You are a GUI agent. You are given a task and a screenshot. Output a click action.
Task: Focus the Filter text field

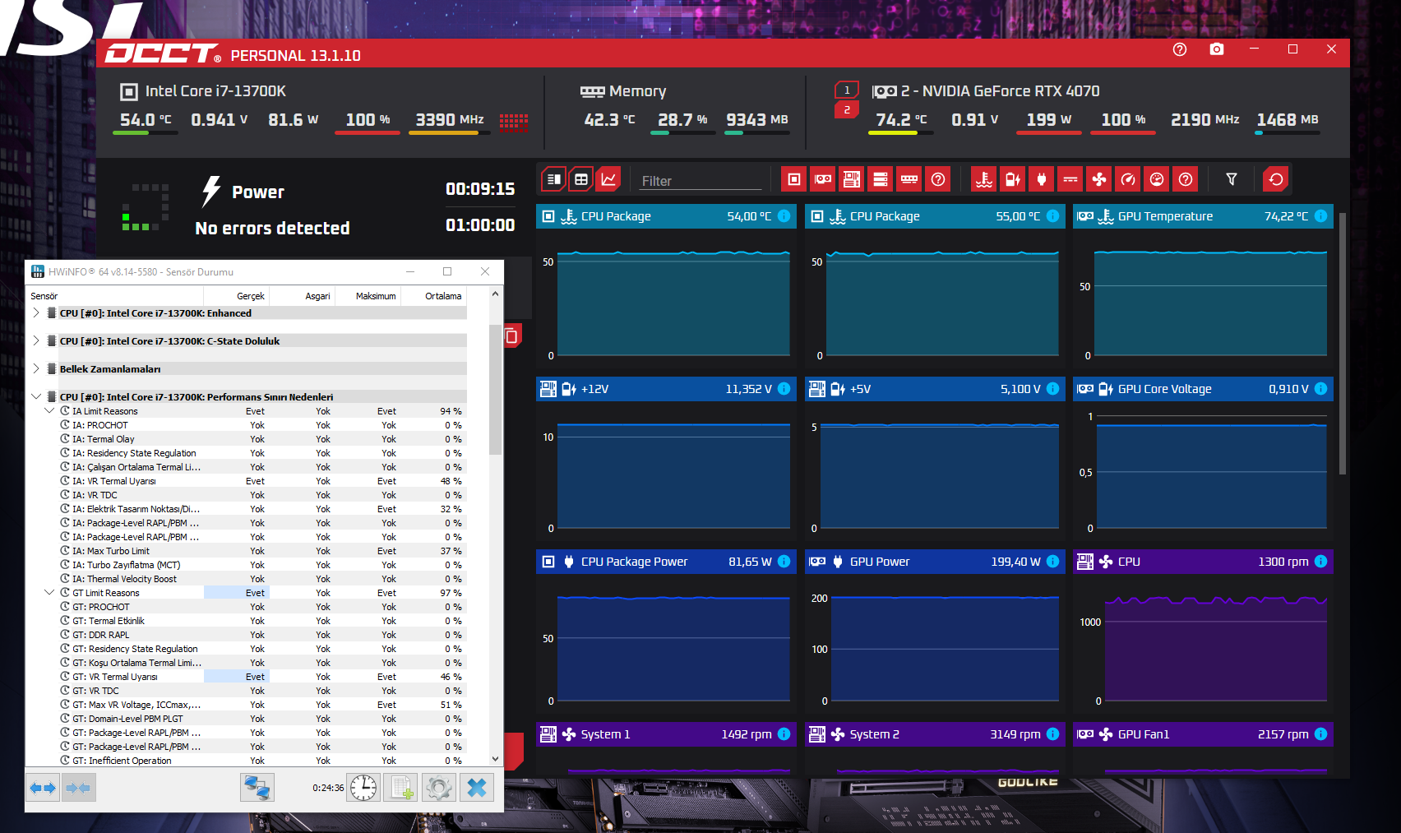[700, 181]
